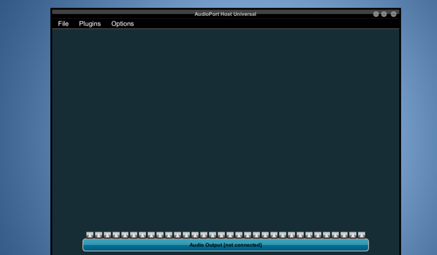Maximize the AudioPort Host Universal window
437x255 pixels.
point(384,14)
